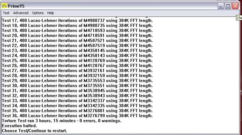Select the Test 35 M3276801 line

(77, 111)
